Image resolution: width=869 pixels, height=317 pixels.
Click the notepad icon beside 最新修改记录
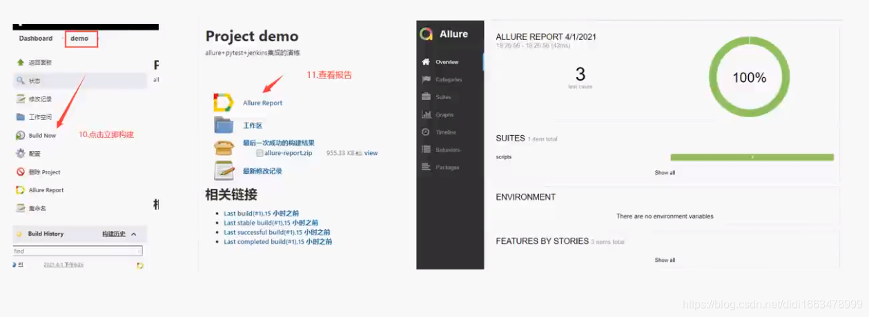click(224, 170)
